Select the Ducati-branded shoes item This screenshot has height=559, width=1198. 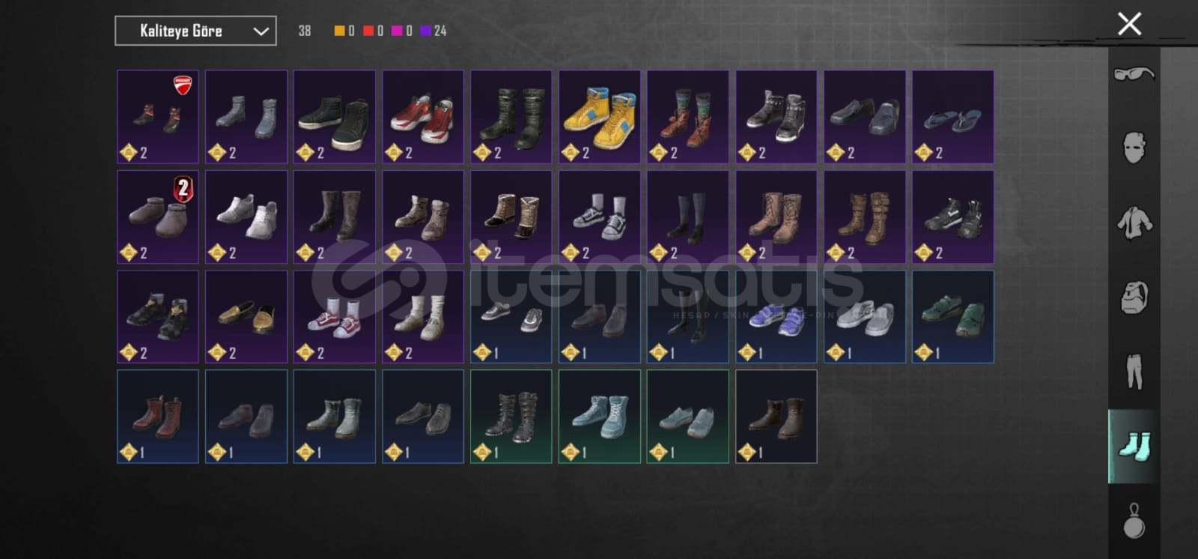(x=158, y=116)
